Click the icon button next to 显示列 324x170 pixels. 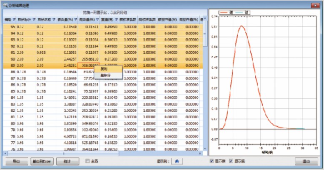[x=177, y=162]
